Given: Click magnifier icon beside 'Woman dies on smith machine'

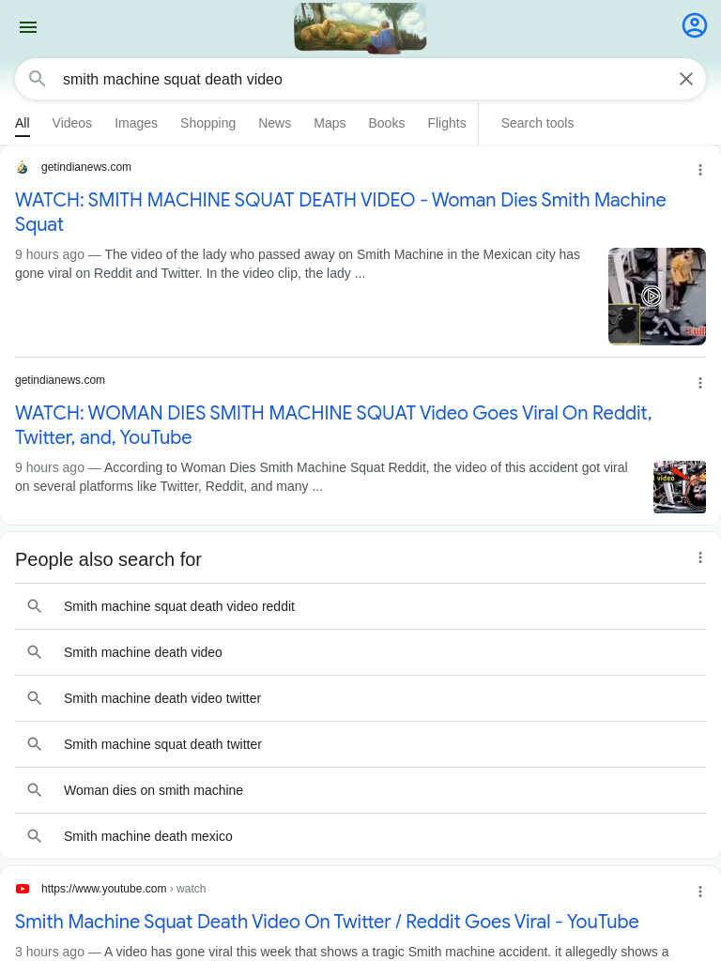Looking at the screenshot, I should pyautogui.click(x=35, y=790).
